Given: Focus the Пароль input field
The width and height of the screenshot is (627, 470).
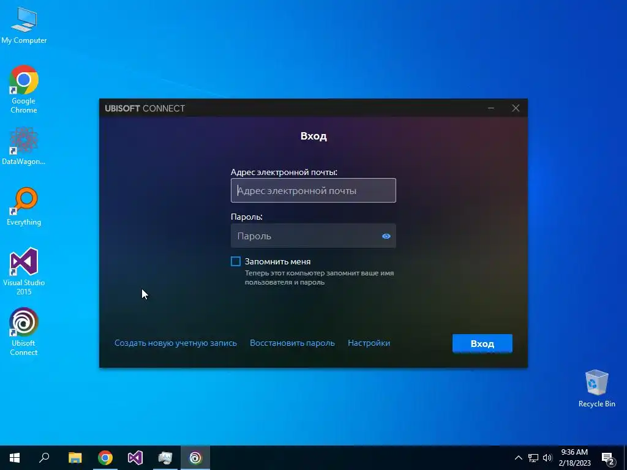Looking at the screenshot, I should [313, 236].
